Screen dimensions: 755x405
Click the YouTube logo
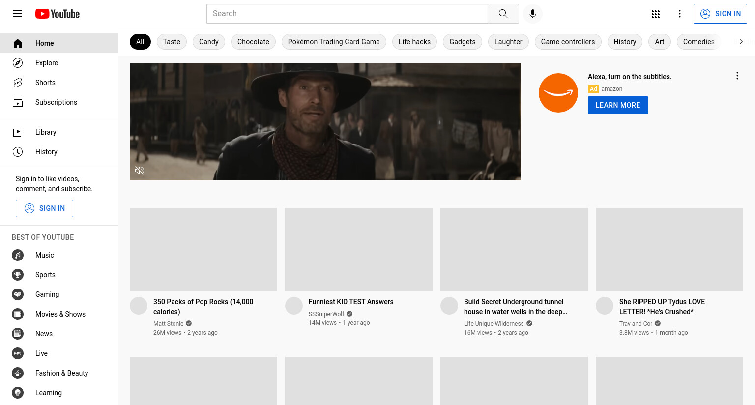click(58, 14)
